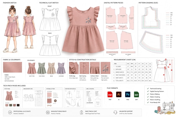Click the '6Y' size column header
This screenshot has width=176, height=117.
(150, 64)
